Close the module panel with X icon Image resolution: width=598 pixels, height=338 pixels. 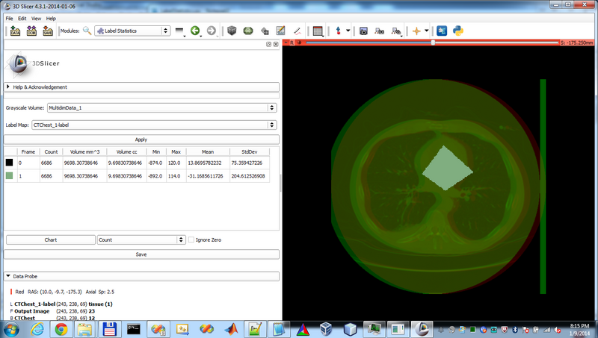pos(276,44)
